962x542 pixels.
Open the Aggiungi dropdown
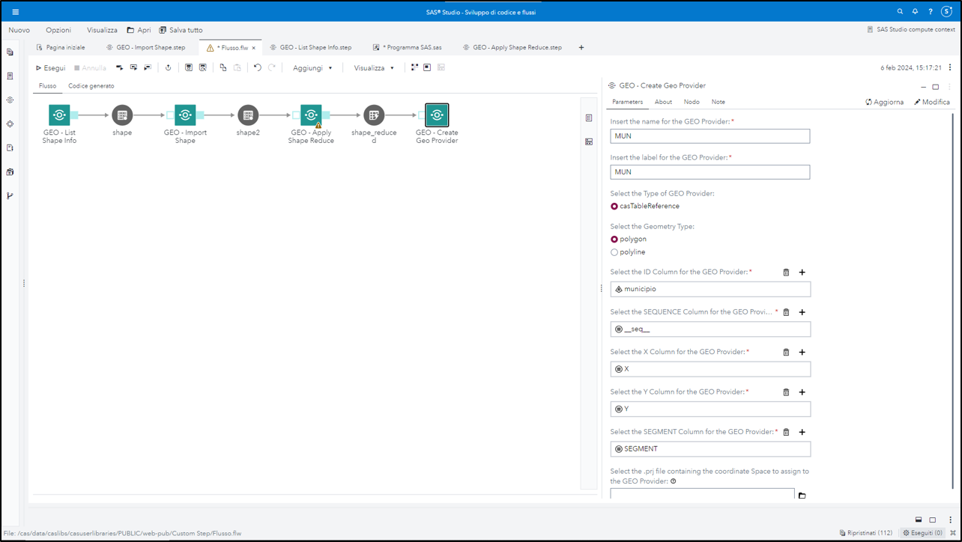click(312, 68)
